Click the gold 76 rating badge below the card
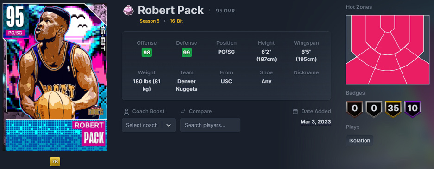This screenshot has width=434, height=169. pos(55,162)
